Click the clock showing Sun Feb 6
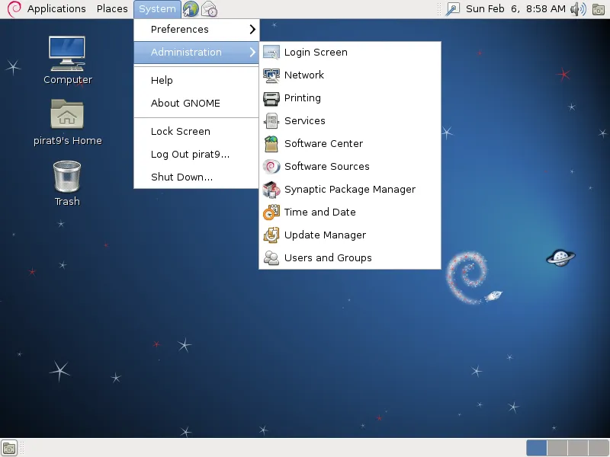This screenshot has width=610, height=457. pos(515,9)
